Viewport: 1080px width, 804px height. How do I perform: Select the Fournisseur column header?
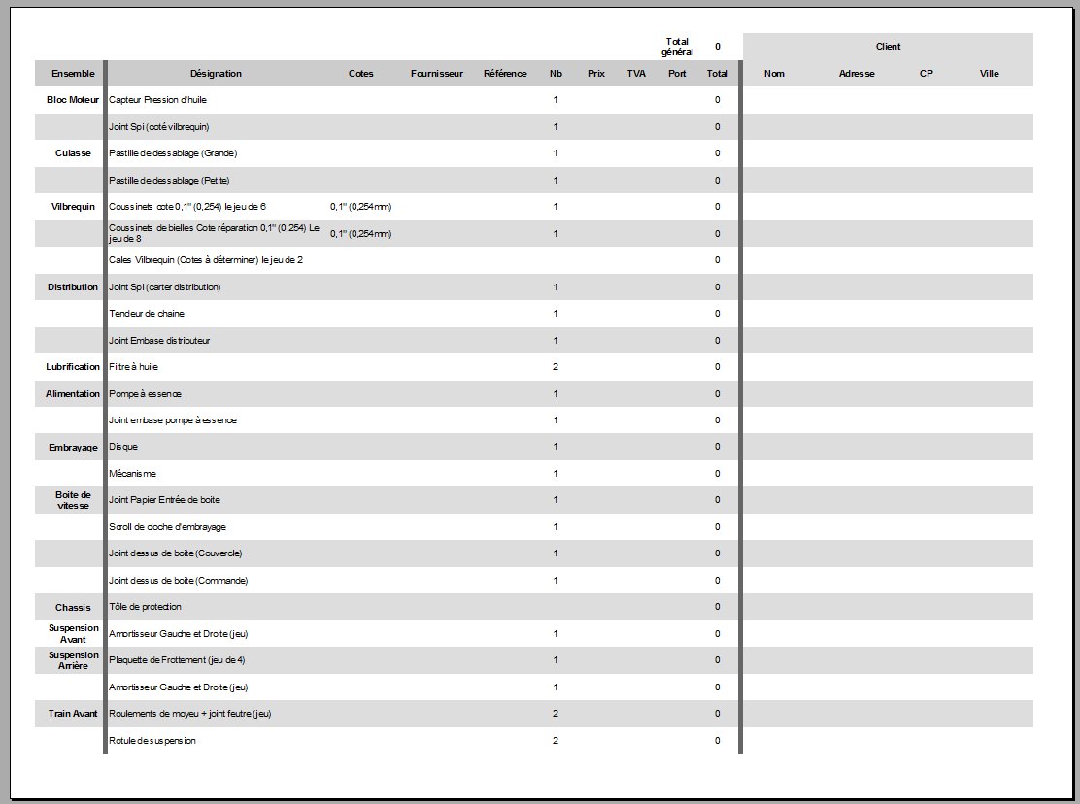[437, 74]
